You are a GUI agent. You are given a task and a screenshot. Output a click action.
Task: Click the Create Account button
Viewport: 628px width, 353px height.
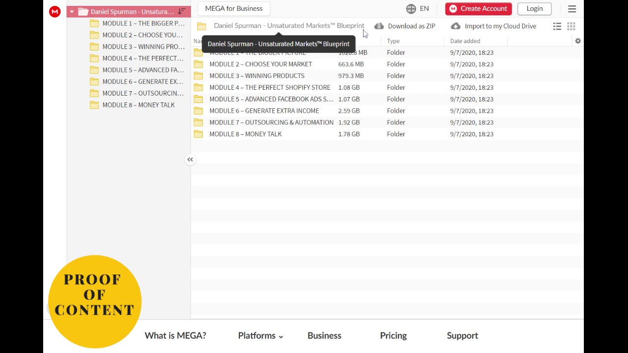click(x=478, y=9)
